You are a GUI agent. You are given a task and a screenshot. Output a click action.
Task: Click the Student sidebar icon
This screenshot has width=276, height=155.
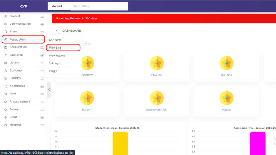[6, 16]
